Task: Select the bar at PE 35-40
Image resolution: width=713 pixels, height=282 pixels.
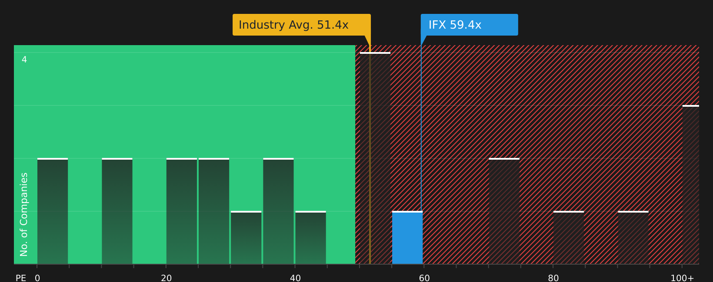Action: [x=278, y=211]
